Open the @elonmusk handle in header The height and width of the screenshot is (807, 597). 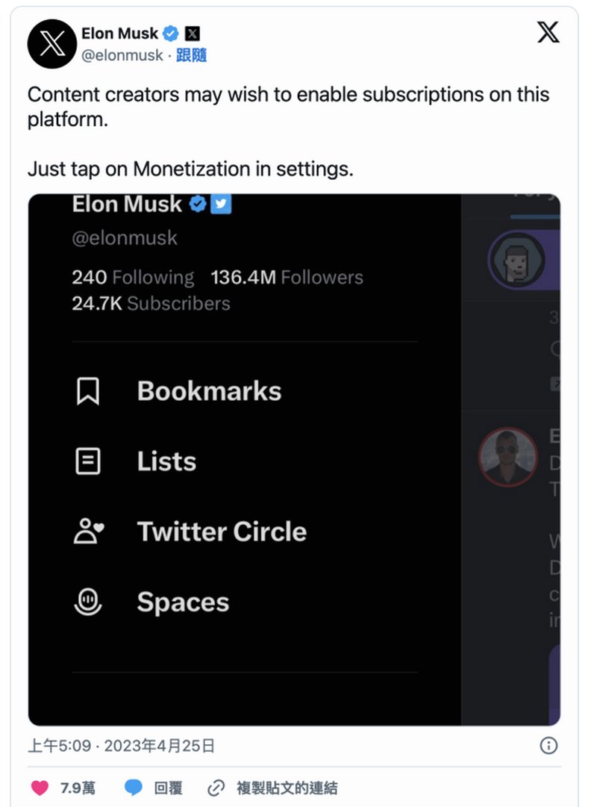(x=122, y=55)
